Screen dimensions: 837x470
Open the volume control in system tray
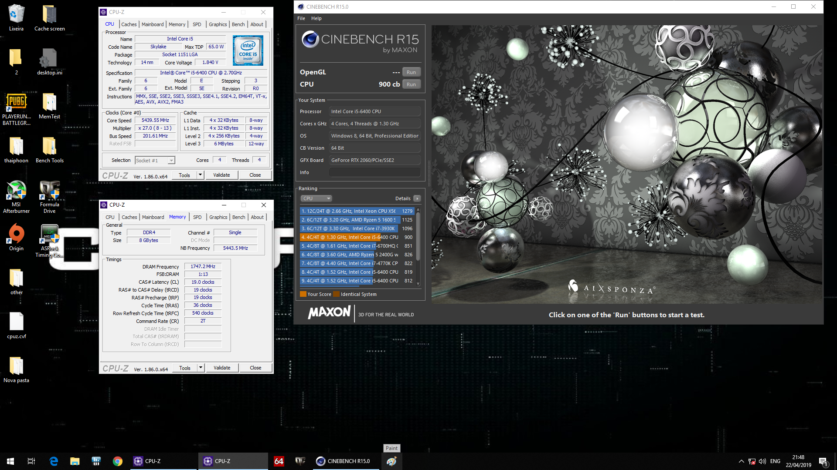click(762, 461)
